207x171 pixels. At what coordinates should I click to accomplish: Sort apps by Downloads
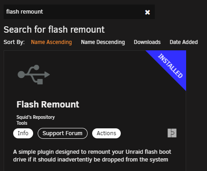pos(147,42)
